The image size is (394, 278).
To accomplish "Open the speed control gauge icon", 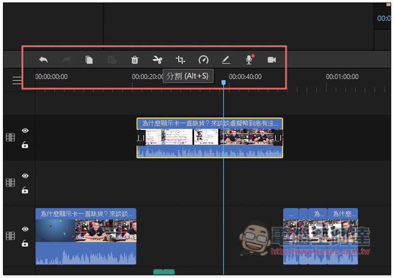I will (203, 60).
